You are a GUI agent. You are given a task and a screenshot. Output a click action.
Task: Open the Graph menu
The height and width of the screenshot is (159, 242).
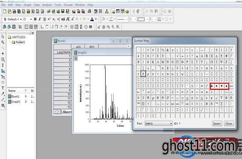[27, 5]
